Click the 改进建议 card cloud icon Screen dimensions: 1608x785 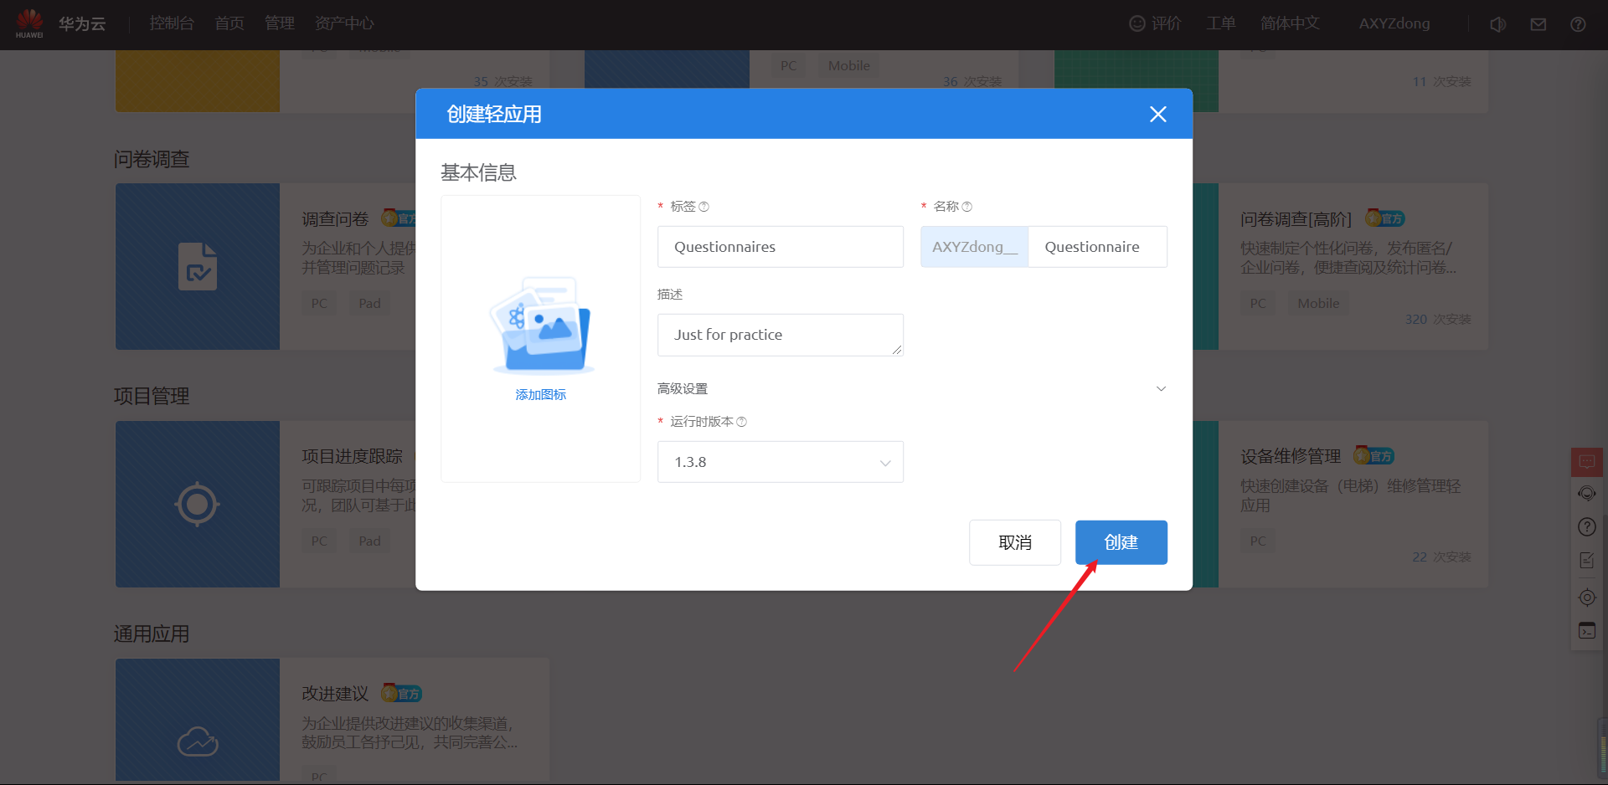(x=198, y=741)
